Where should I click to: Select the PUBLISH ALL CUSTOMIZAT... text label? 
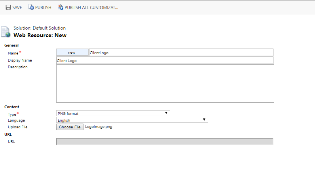(x=91, y=8)
